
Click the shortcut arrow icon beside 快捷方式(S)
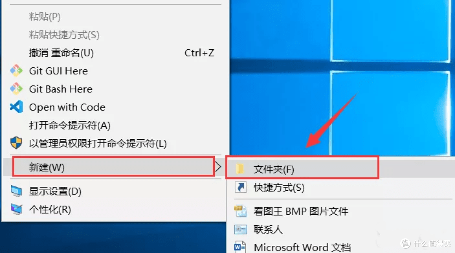pyautogui.click(x=241, y=187)
